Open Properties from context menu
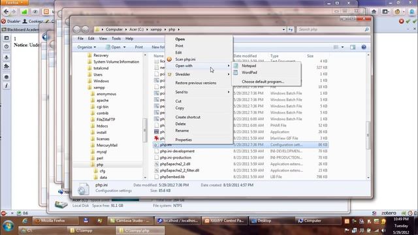 tap(184, 140)
